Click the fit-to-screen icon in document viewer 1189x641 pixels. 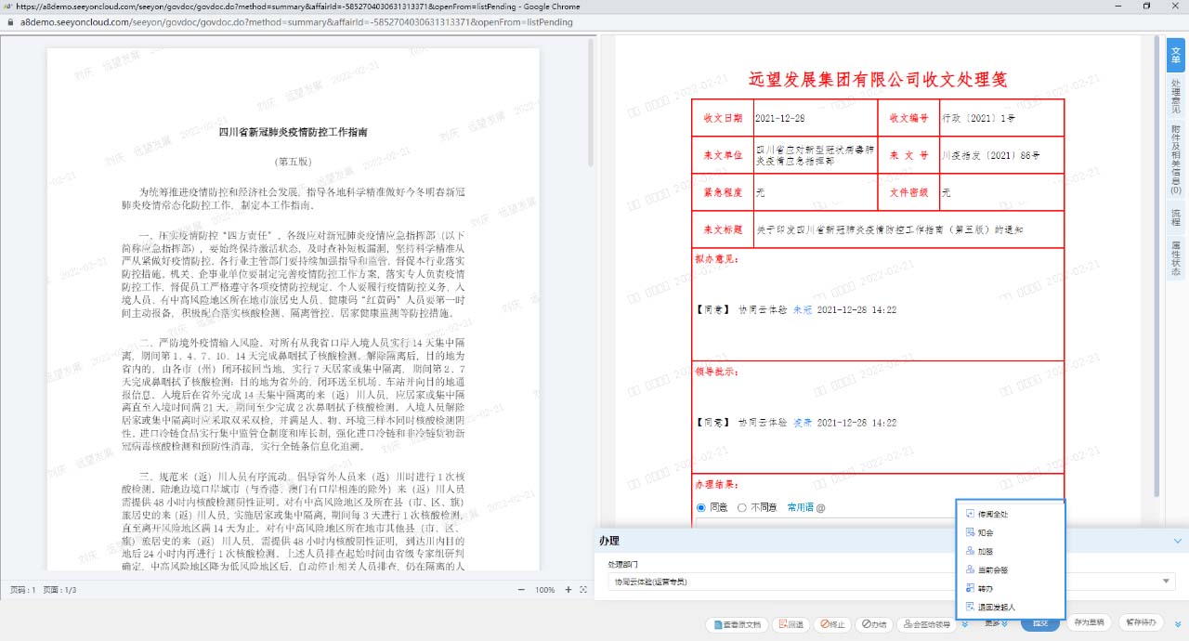pos(583,590)
